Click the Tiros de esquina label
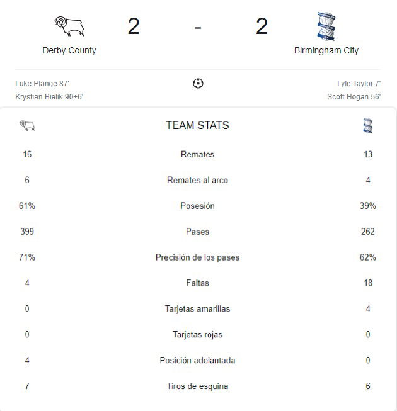The image size is (397, 411). click(x=198, y=386)
